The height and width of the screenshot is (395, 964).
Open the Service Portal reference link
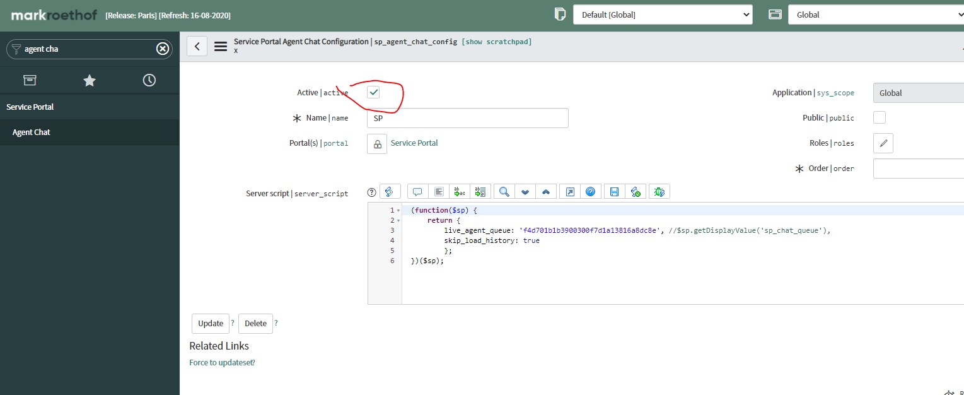(x=414, y=143)
